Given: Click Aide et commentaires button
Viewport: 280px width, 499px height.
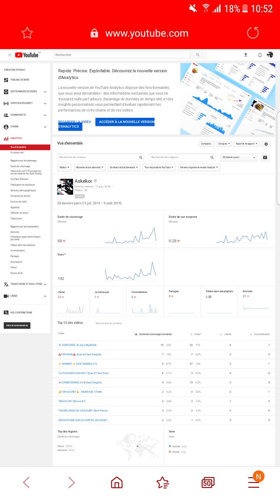Looking at the screenshot, I should (x=17, y=326).
